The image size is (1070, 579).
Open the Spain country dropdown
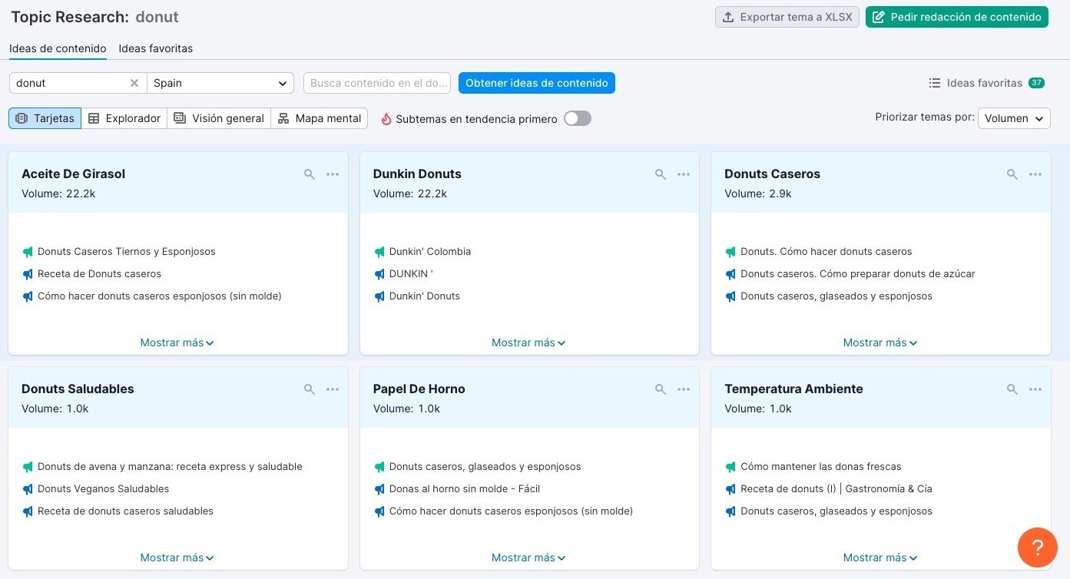coord(220,83)
